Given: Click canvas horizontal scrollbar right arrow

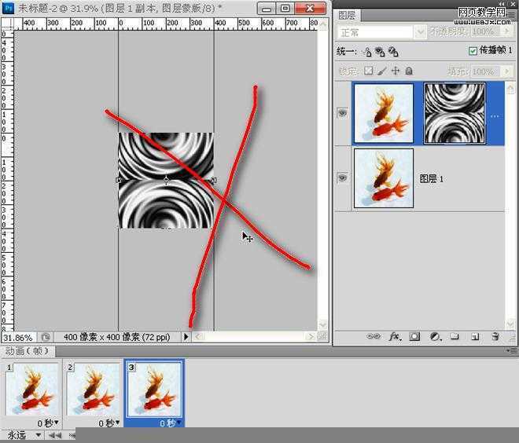Looking at the screenshot, I should coord(310,336).
